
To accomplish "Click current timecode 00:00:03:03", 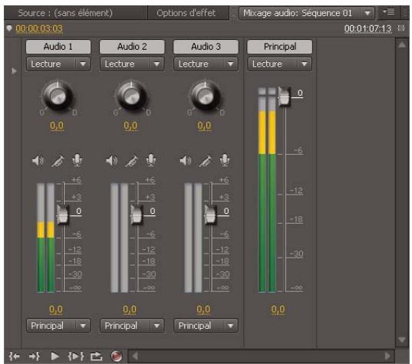I will tap(39, 28).
